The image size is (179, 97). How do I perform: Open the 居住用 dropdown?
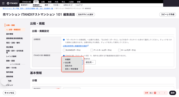[90, 62]
